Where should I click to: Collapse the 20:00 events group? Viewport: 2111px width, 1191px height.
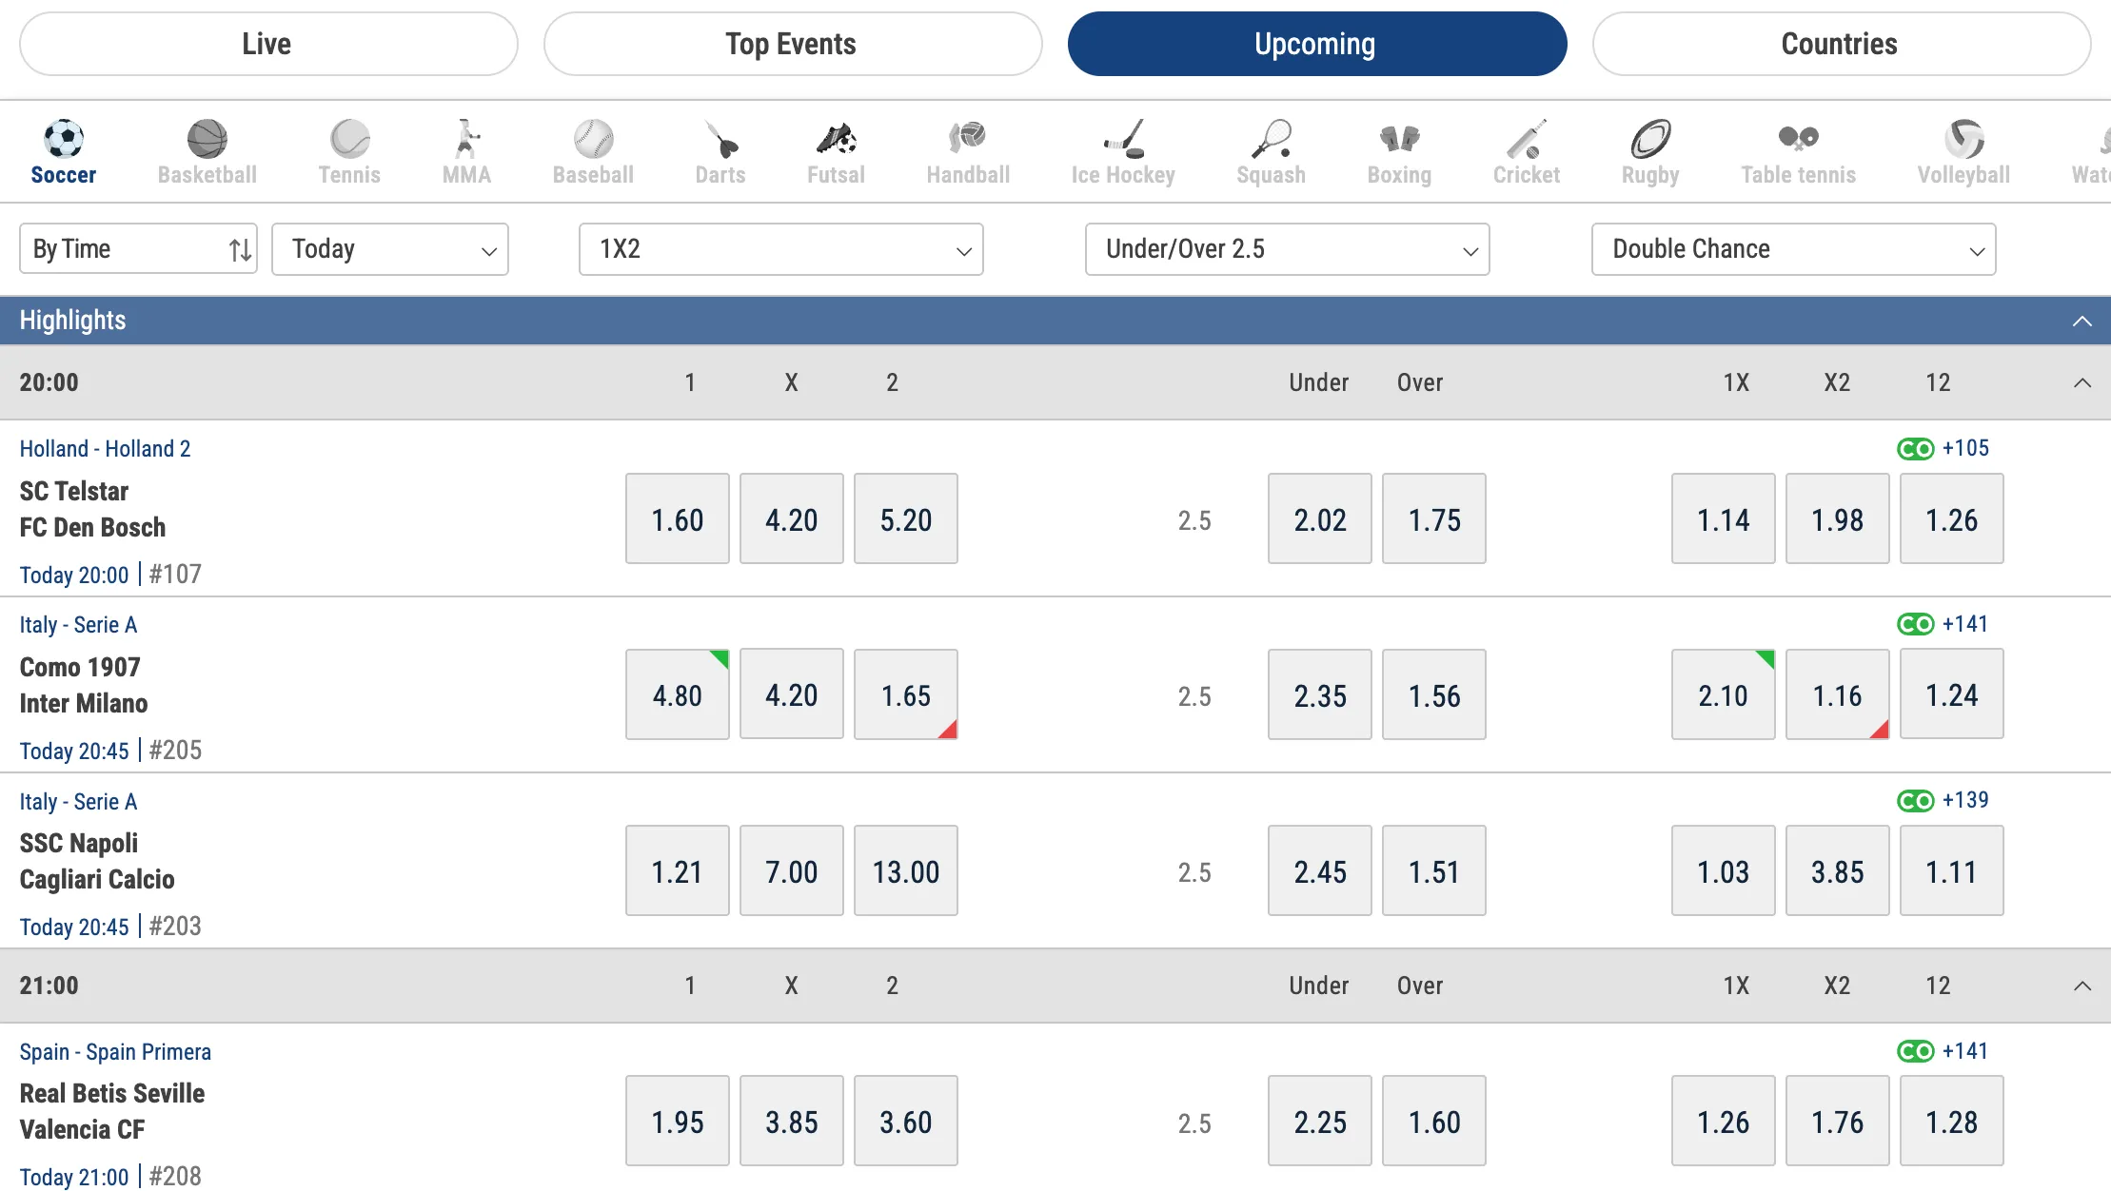pyautogui.click(x=2082, y=382)
